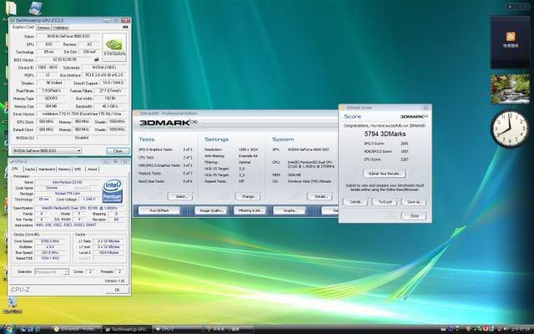Open the About tab in CPU-Z
The height and width of the screenshot is (334, 534).
(x=92, y=170)
